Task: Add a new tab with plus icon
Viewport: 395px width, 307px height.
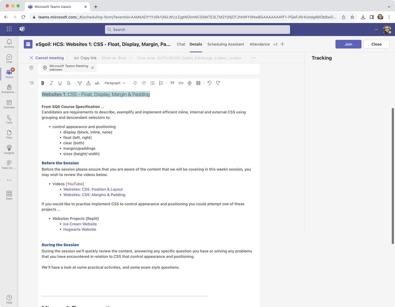Action: [282, 44]
